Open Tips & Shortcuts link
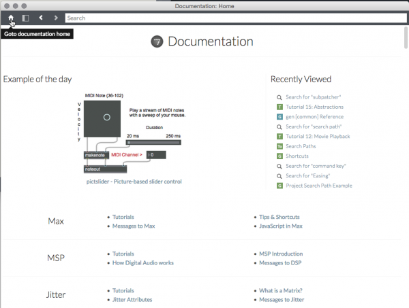409x308 pixels. point(279,217)
